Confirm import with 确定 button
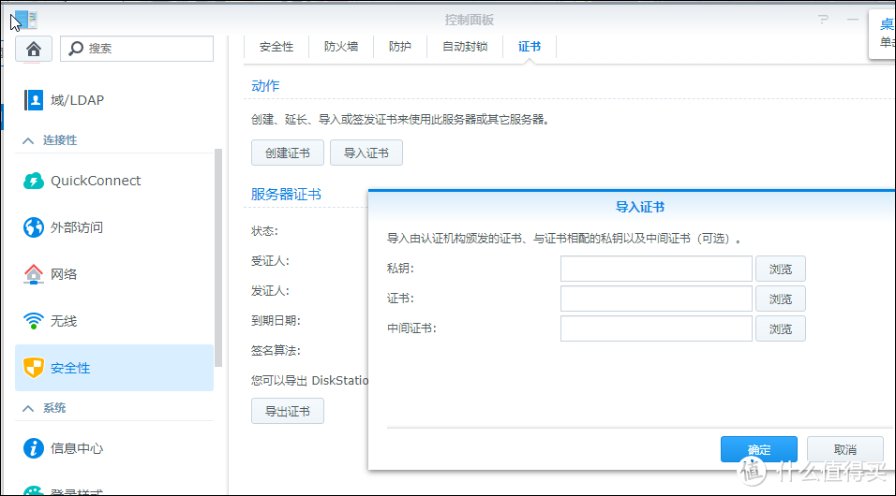Screen dimensions: 896x496 759,450
